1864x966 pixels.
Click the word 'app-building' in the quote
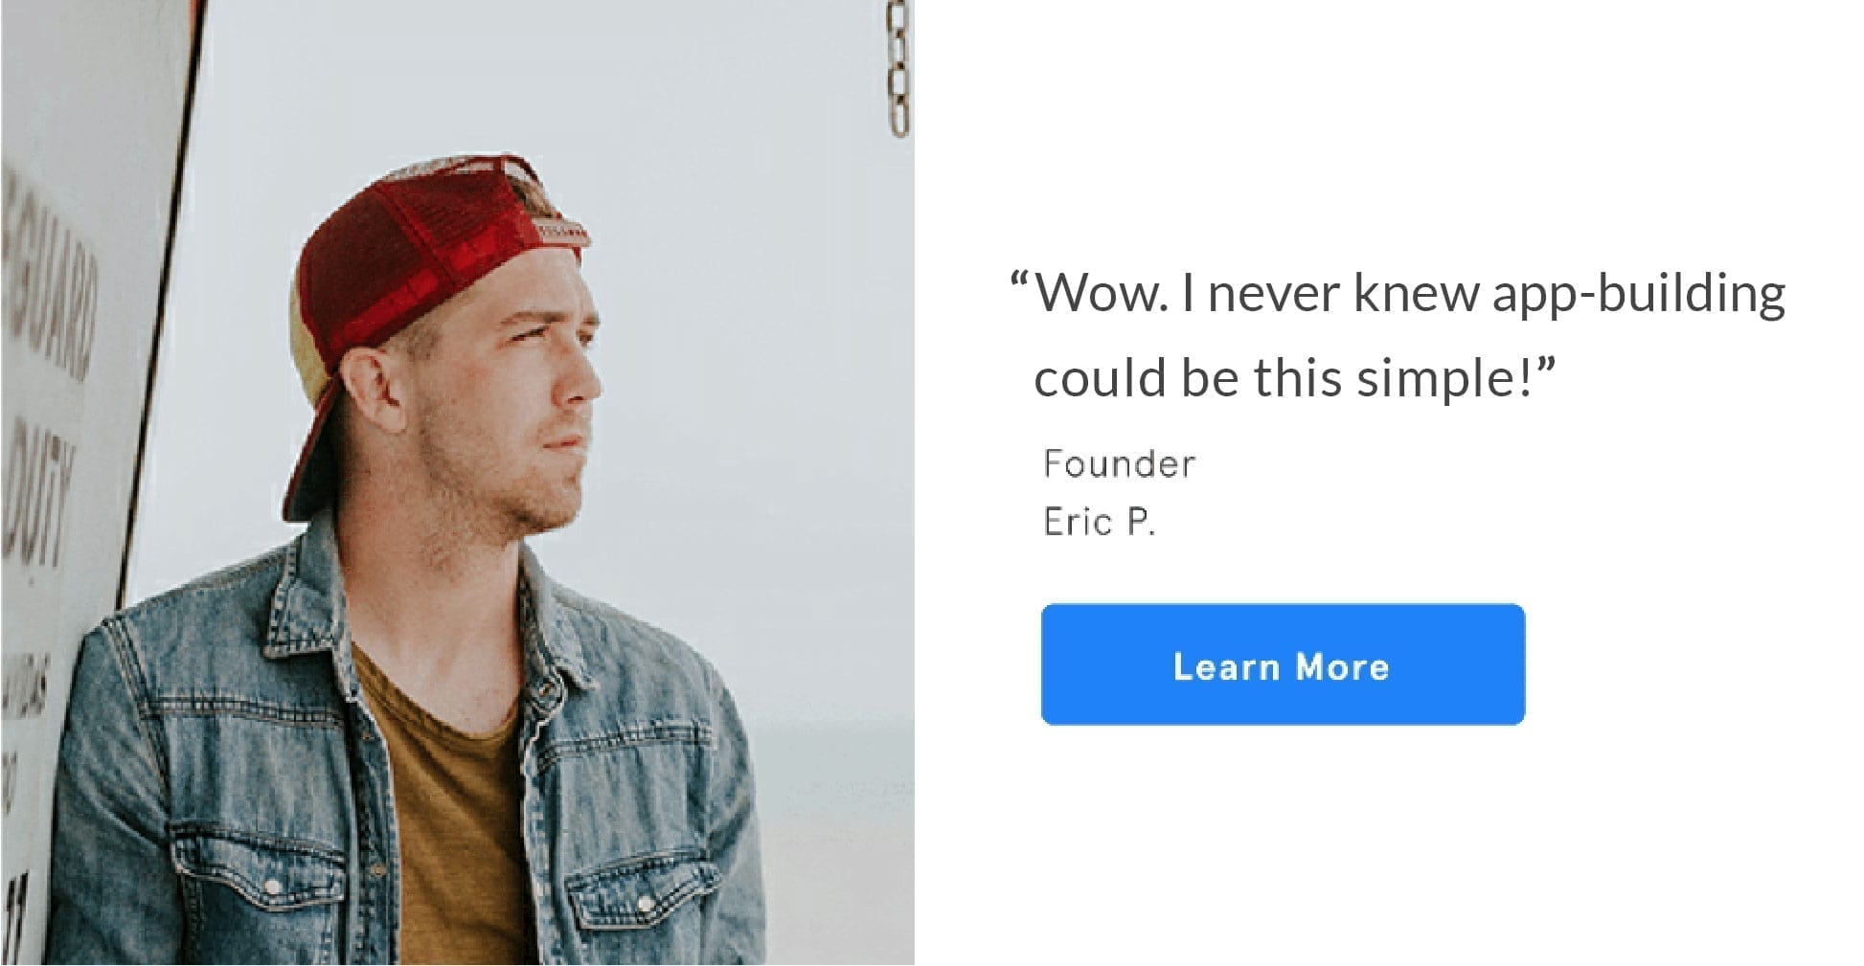1639,294
